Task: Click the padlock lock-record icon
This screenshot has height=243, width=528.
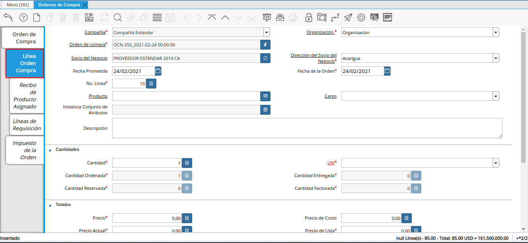Action: pyautogui.click(x=309, y=17)
